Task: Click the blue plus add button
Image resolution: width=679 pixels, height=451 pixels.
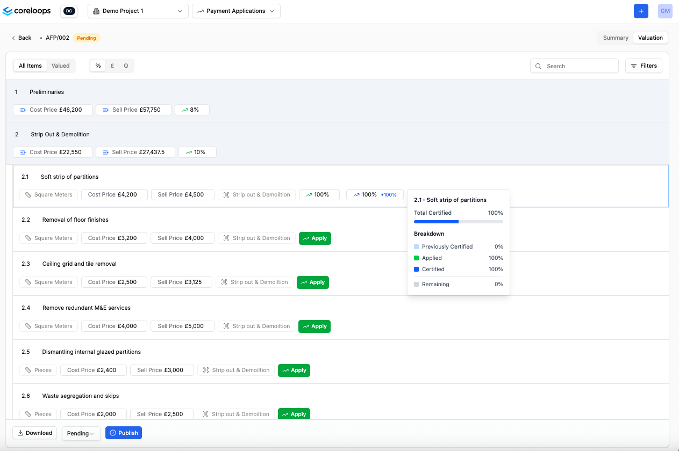Action: click(x=641, y=11)
